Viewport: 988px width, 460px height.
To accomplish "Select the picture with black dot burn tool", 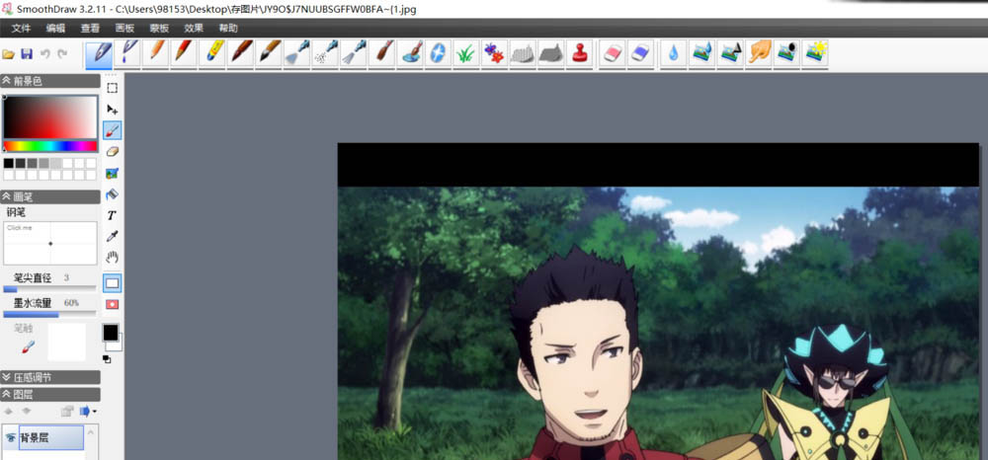I will tap(787, 53).
